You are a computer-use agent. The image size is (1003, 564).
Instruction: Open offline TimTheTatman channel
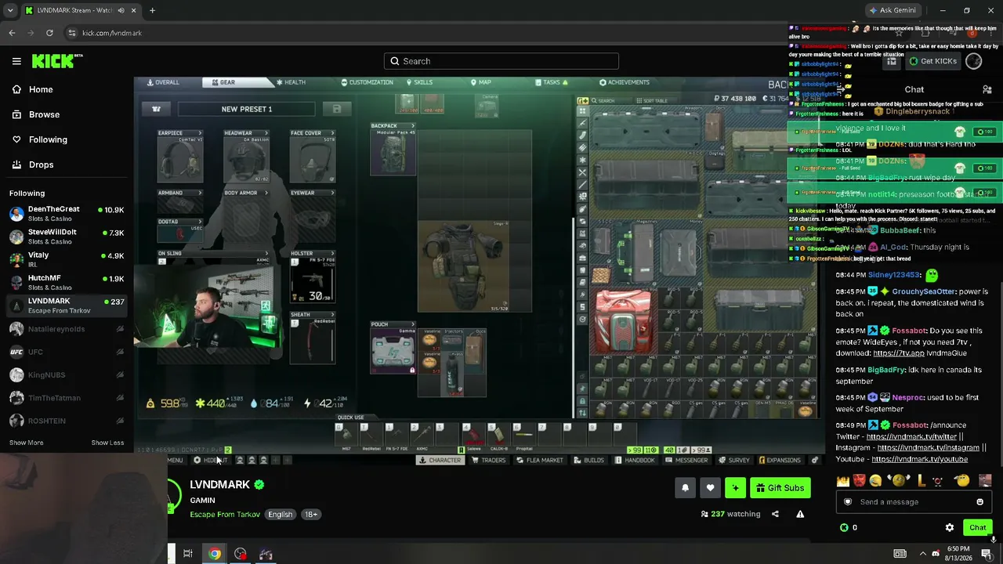click(67, 398)
